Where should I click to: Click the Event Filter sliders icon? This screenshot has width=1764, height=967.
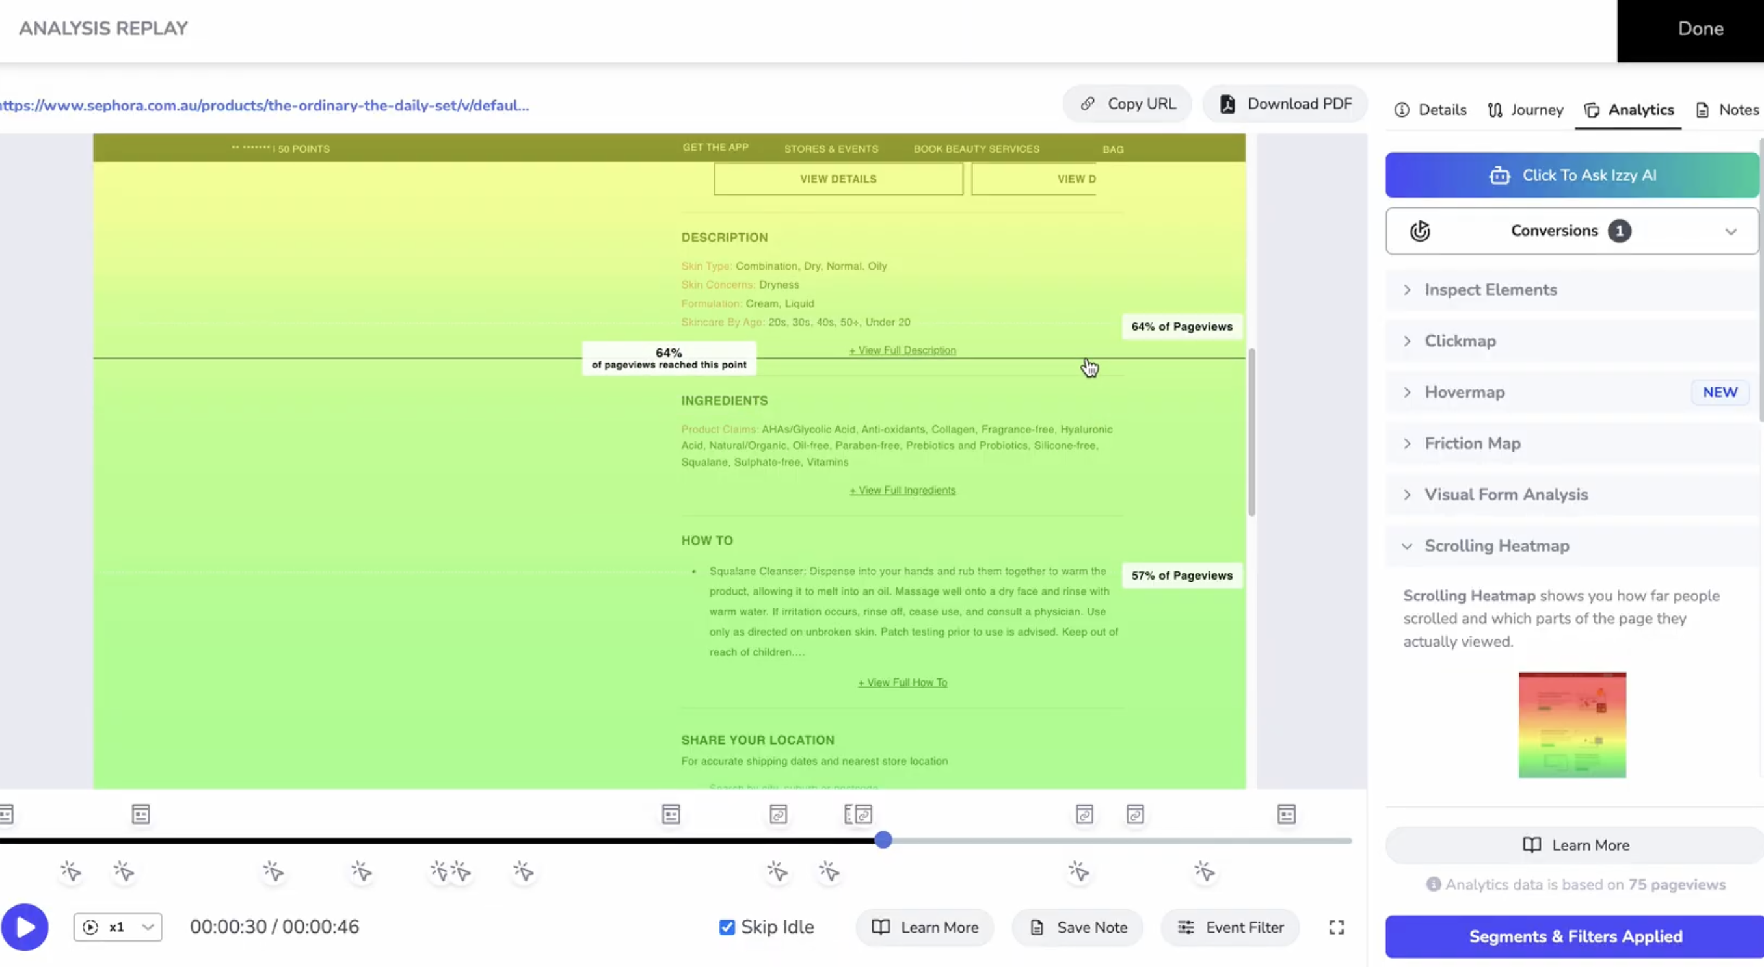[1188, 928]
